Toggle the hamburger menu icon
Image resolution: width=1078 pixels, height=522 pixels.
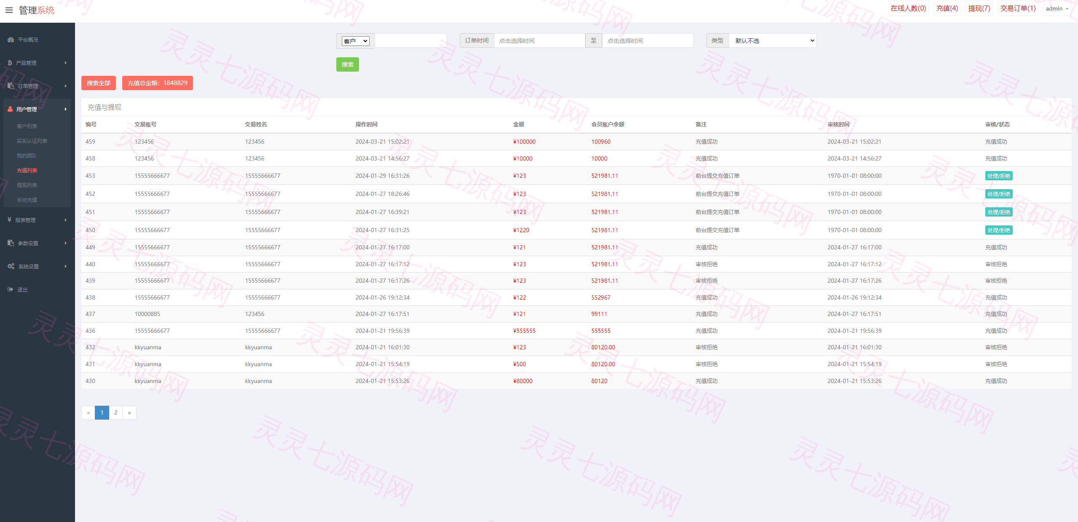9,10
